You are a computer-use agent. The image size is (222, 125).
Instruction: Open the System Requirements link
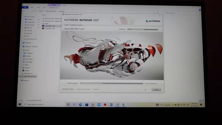(83, 89)
